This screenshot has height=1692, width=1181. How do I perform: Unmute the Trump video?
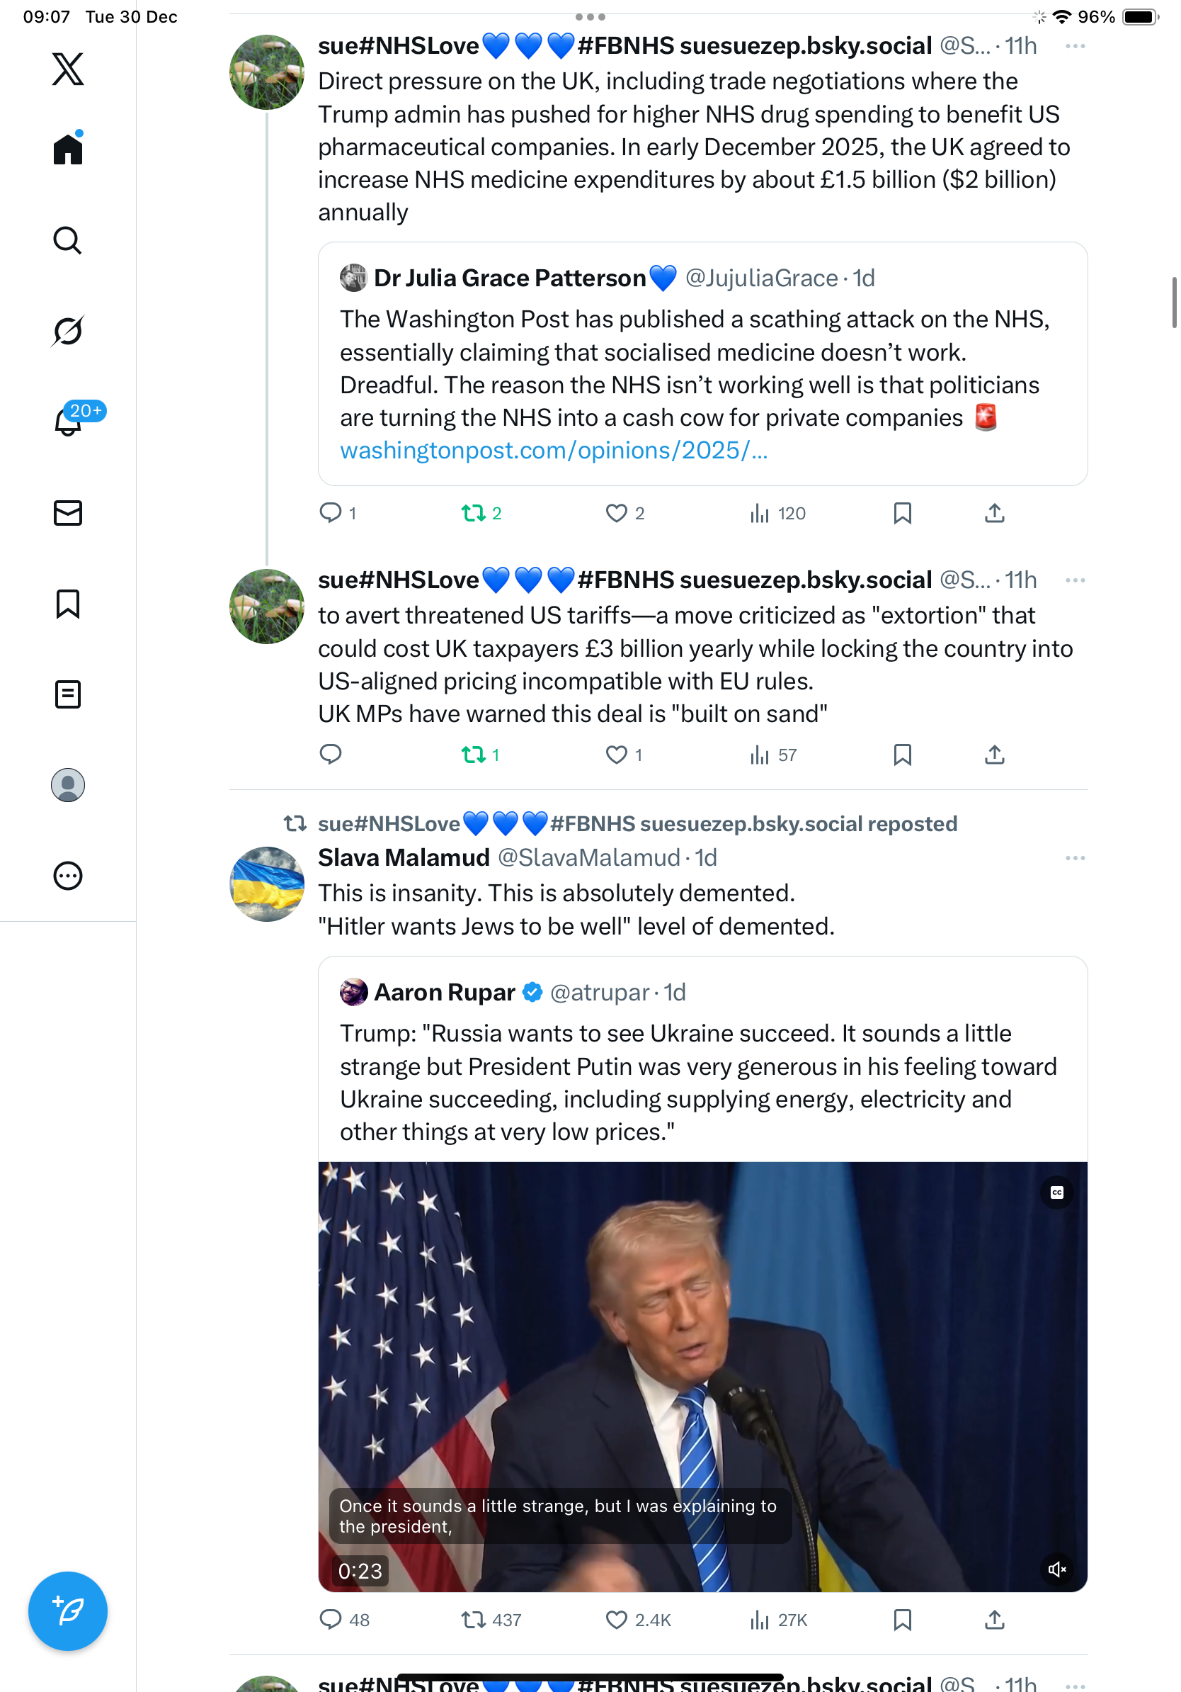pos(1056,1569)
